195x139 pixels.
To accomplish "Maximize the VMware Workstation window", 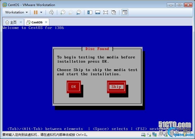I will click(x=179, y=5).
